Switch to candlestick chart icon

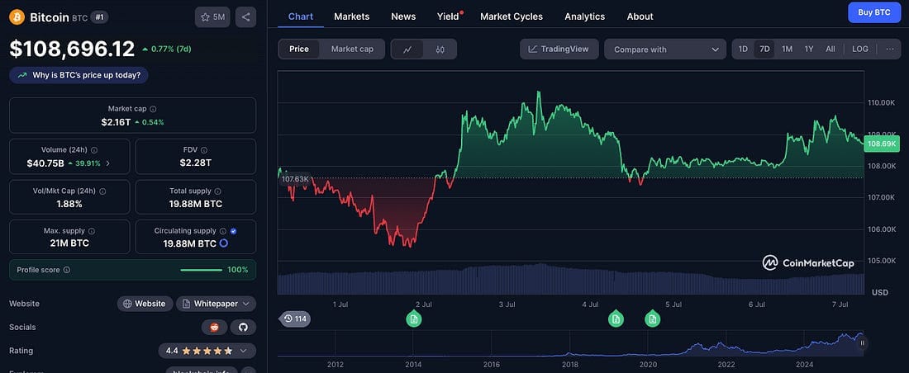click(440, 50)
